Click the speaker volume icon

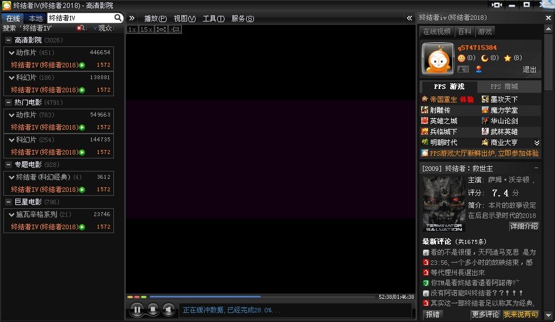(x=168, y=310)
